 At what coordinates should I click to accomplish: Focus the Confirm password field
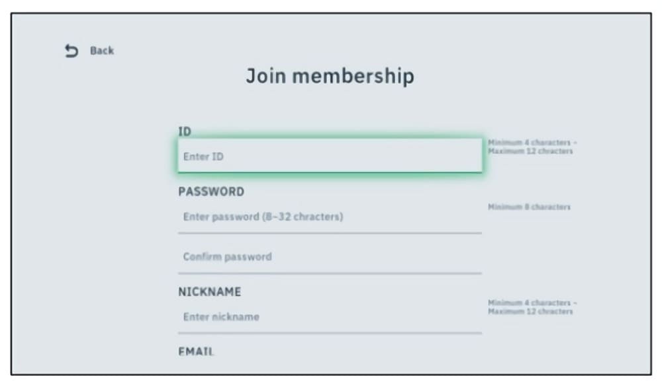(330, 256)
